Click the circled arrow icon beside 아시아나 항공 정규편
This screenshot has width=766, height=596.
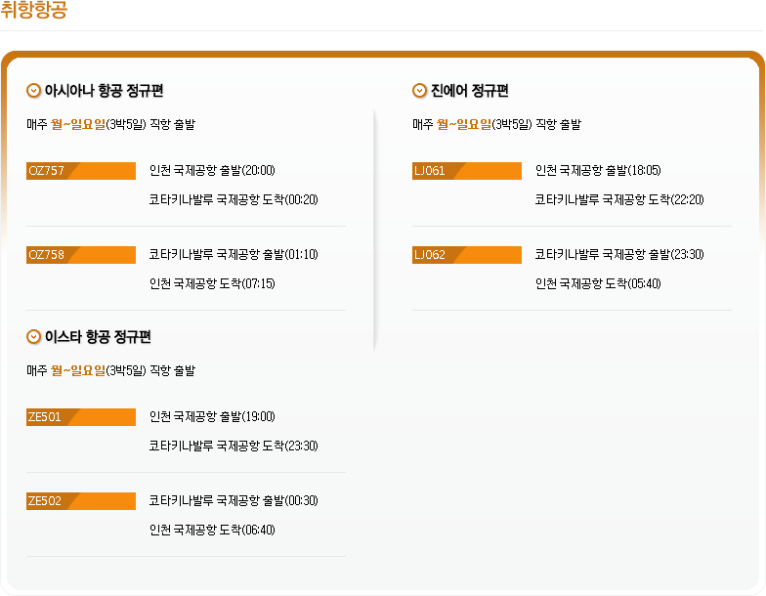tap(34, 91)
